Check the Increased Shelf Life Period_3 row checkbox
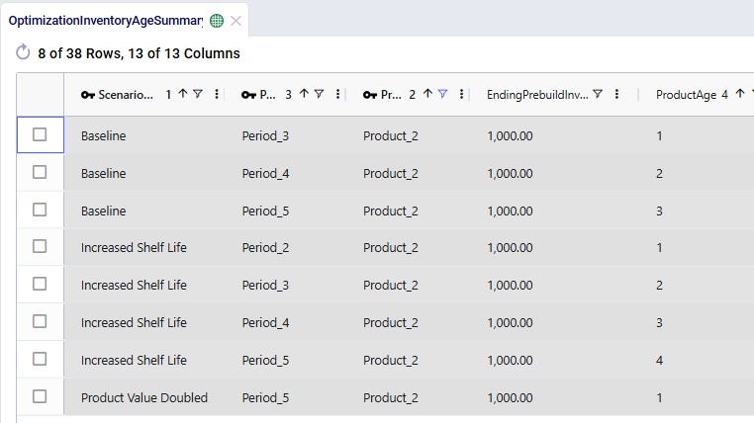The image size is (754, 423). [x=40, y=284]
